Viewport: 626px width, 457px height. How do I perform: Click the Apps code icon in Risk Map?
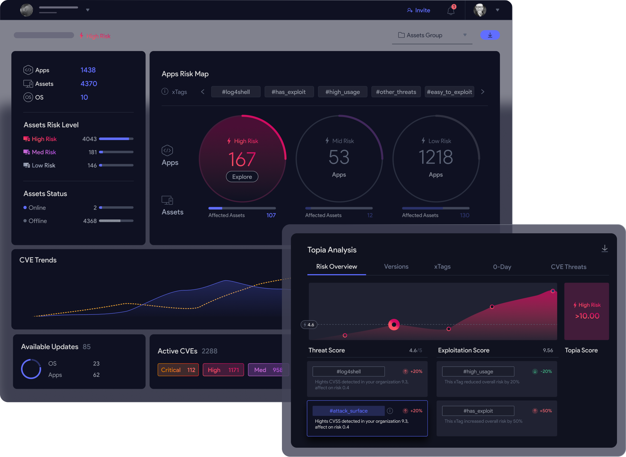(x=167, y=150)
